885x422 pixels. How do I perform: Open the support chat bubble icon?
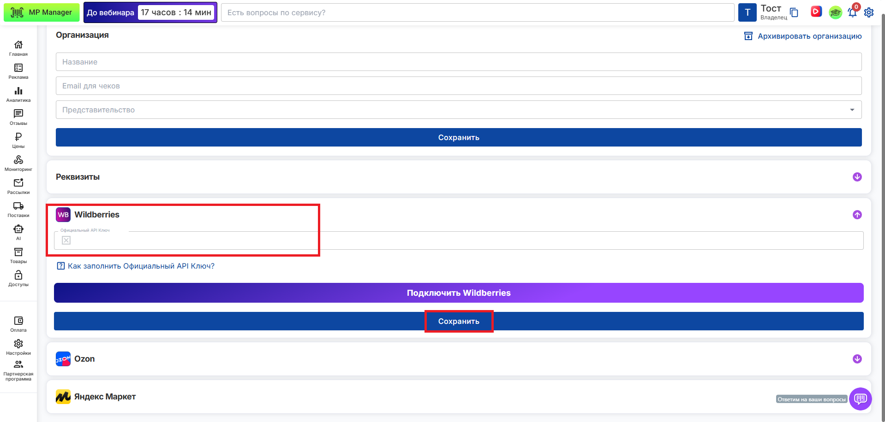(860, 399)
